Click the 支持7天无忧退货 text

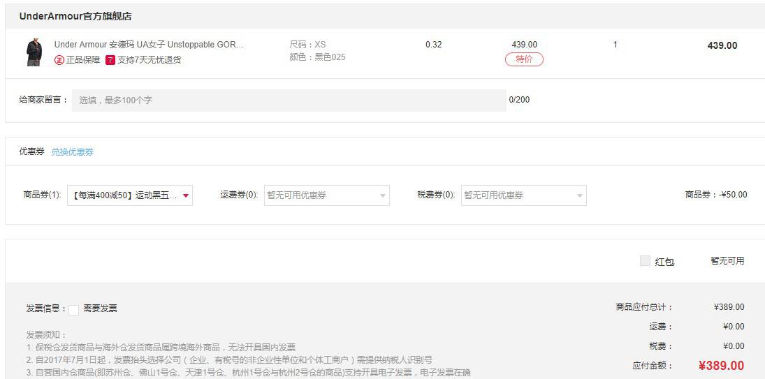[150, 61]
